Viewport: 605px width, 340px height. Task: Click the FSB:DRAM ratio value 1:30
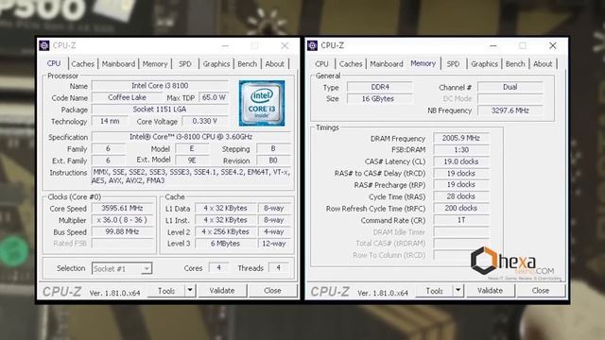[461, 149]
